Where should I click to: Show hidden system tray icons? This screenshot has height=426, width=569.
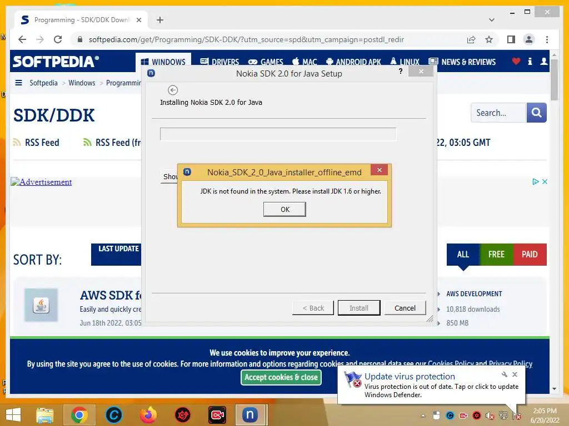pos(423,415)
